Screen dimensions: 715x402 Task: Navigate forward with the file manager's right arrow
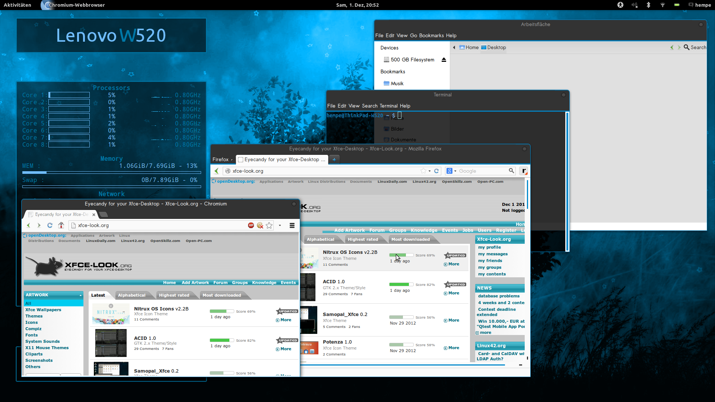point(679,47)
